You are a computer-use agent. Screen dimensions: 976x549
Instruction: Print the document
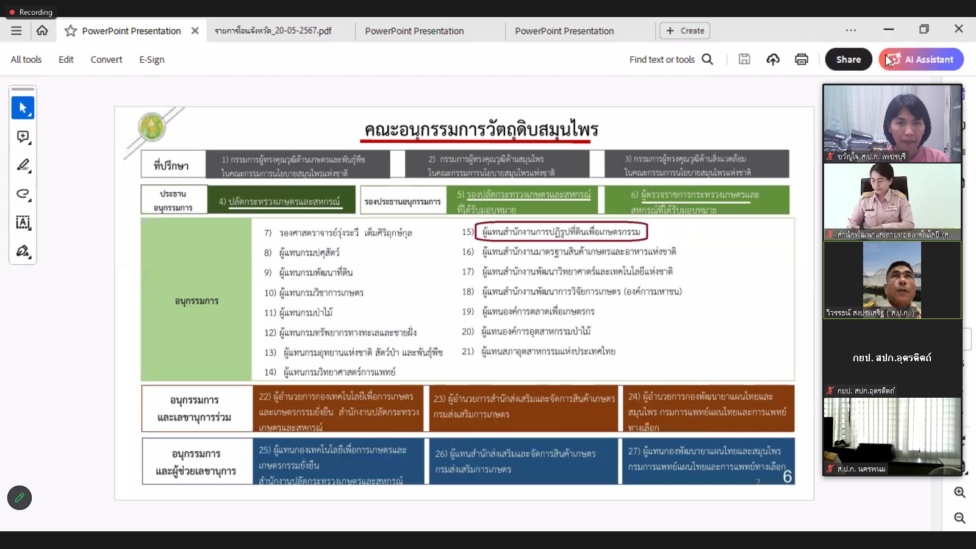point(802,59)
